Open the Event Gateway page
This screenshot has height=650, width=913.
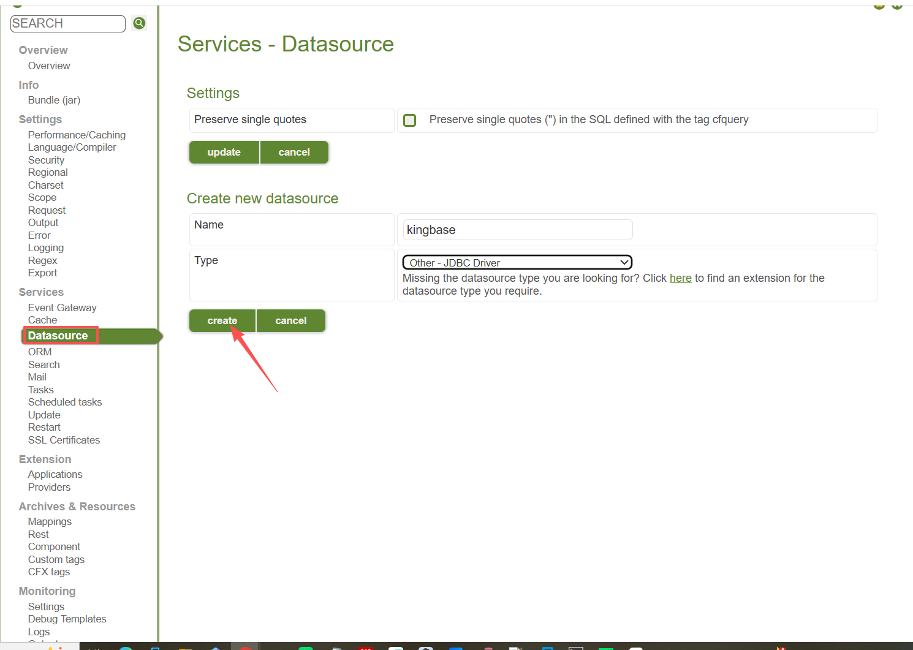[x=62, y=308]
